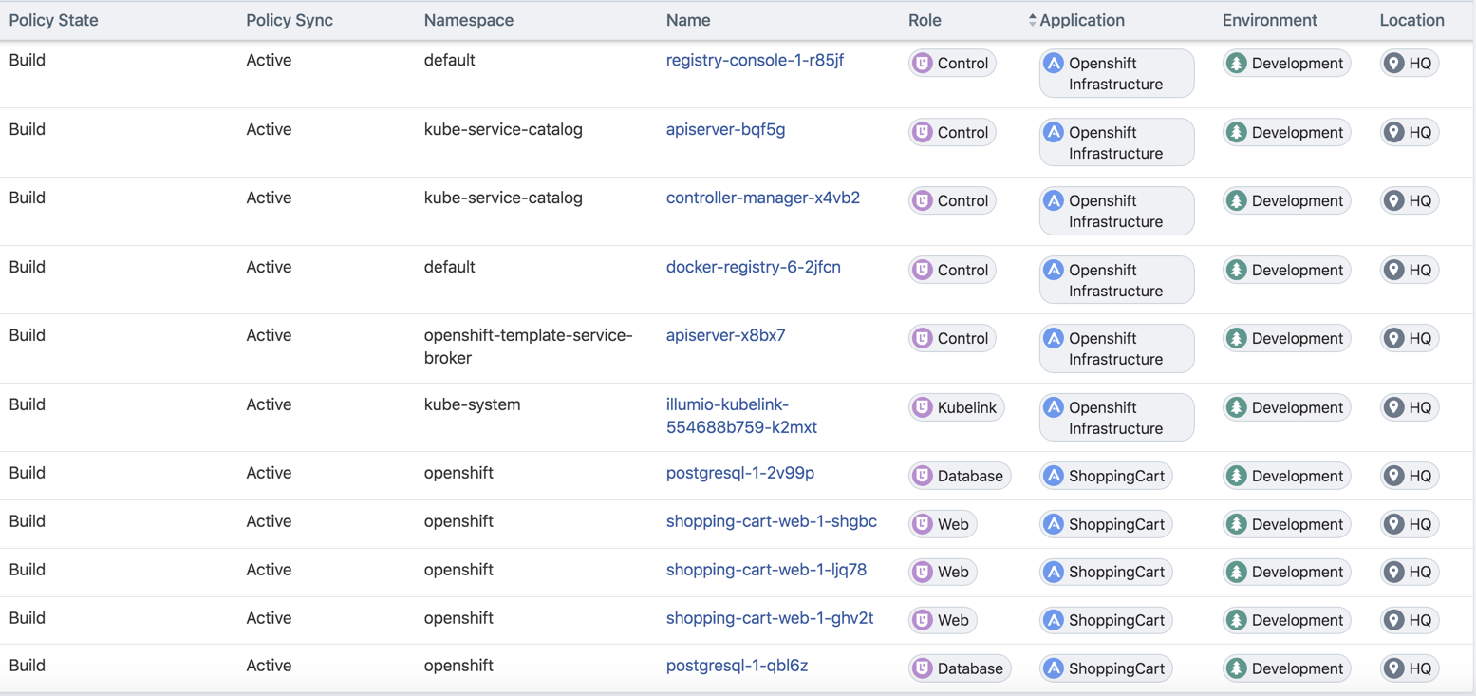Click the Kubelink role icon in kube-system row

tap(922, 406)
